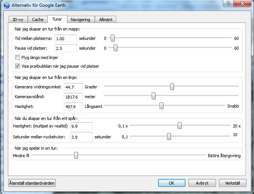Click the Sekunder mellan nyckelrutor slider handle
The width and height of the screenshot is (254, 194).
169,136
